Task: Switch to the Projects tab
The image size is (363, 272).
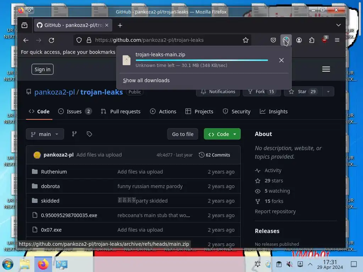Action: pyautogui.click(x=199, y=112)
